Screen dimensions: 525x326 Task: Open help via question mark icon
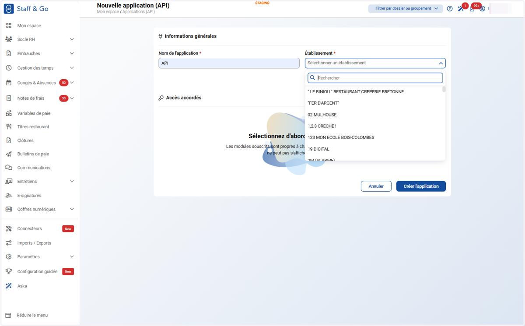click(x=450, y=9)
